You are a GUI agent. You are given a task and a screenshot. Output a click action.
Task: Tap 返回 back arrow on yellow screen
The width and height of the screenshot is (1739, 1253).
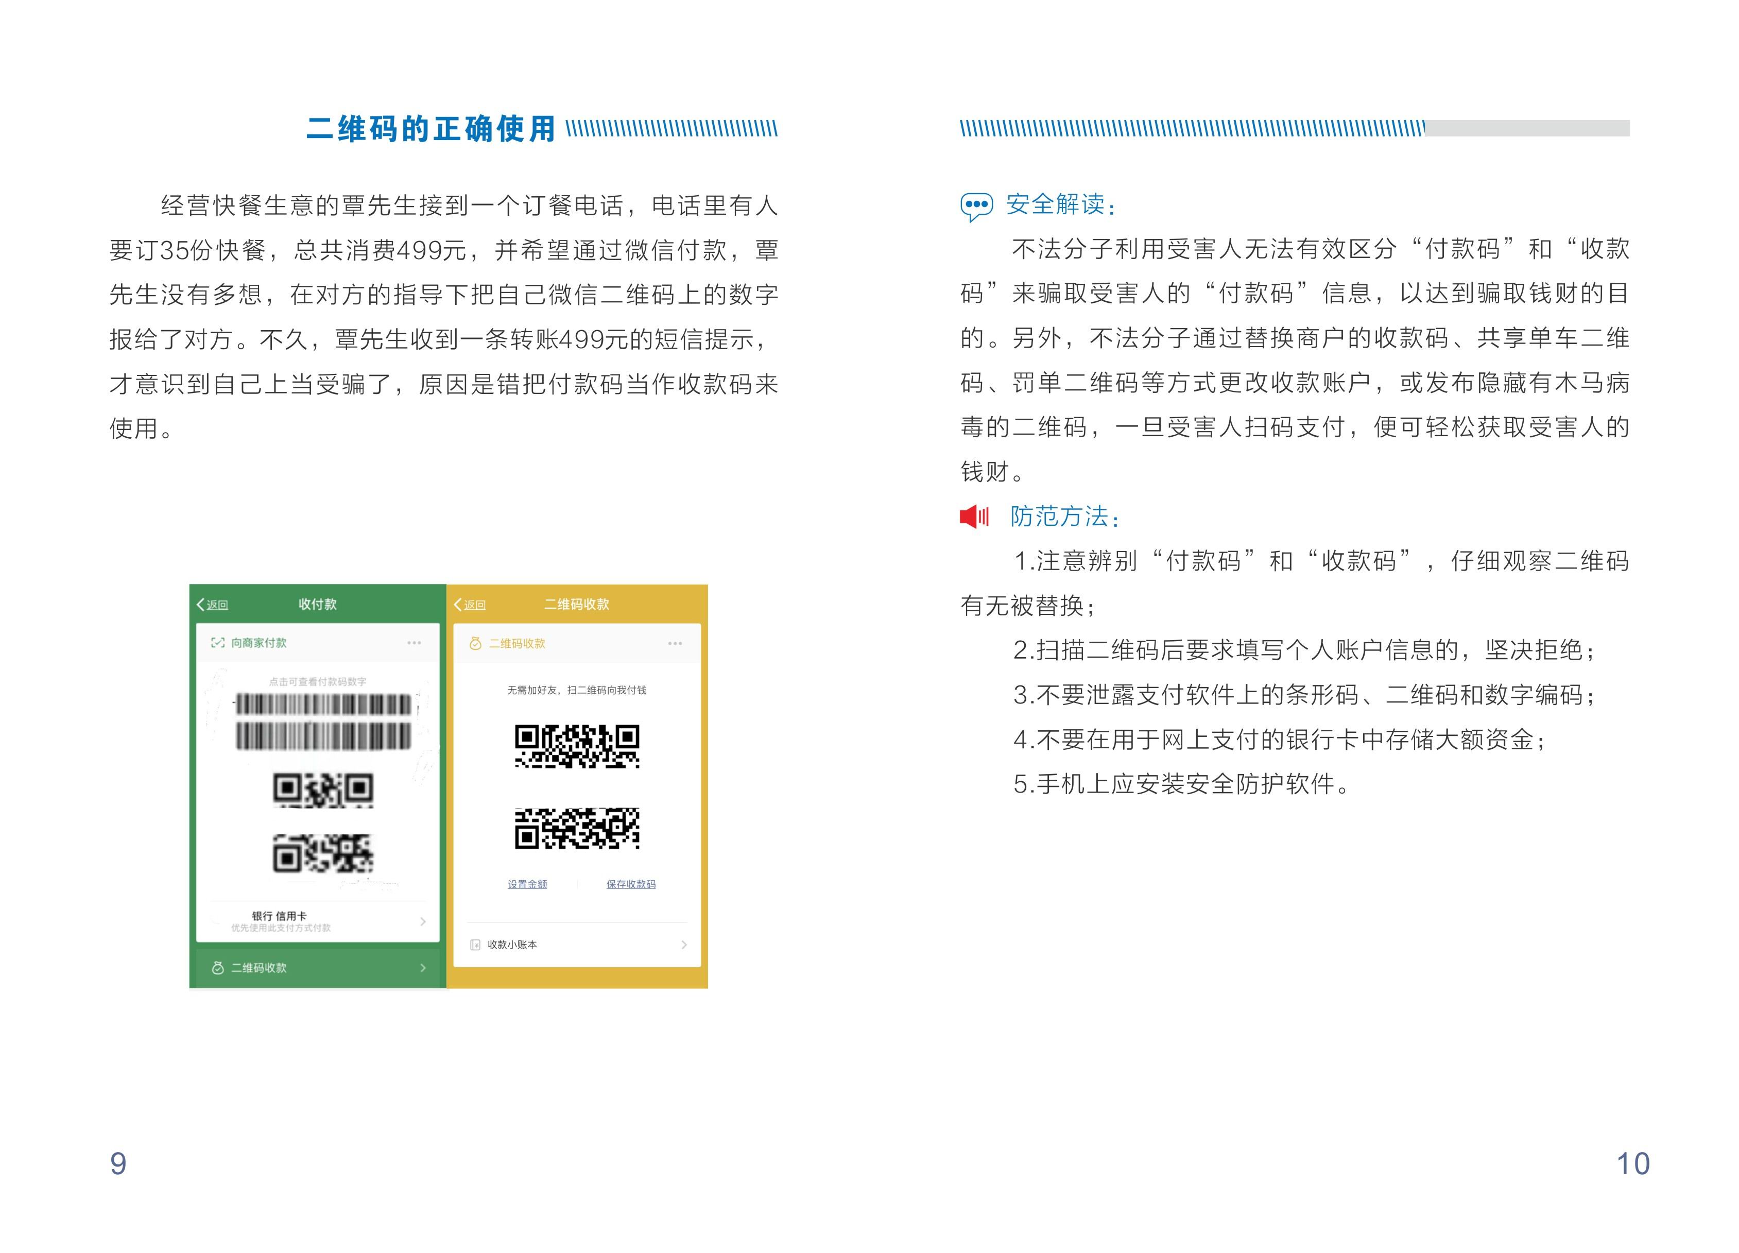coord(458,604)
